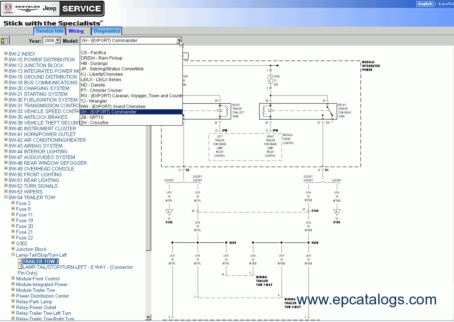Screen dimensions: 454x322
Task: Switch language to Español
Action: pyautogui.click(x=446, y=4)
